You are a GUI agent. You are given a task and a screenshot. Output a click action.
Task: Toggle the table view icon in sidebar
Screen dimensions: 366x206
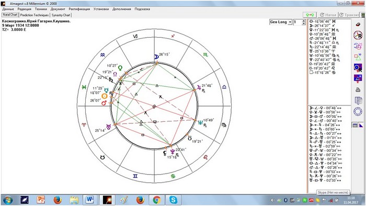tap(355, 125)
